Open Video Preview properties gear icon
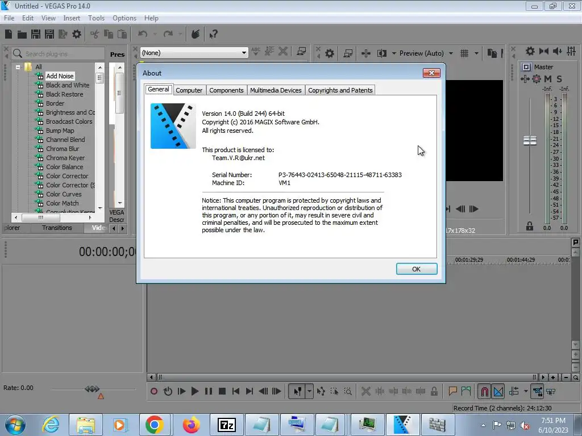This screenshot has height=436, width=582. [x=329, y=53]
